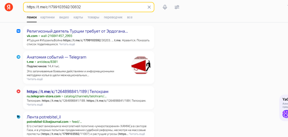The width and height of the screenshot is (288, 137).
Task: Open the все tab
Action: point(130,17)
